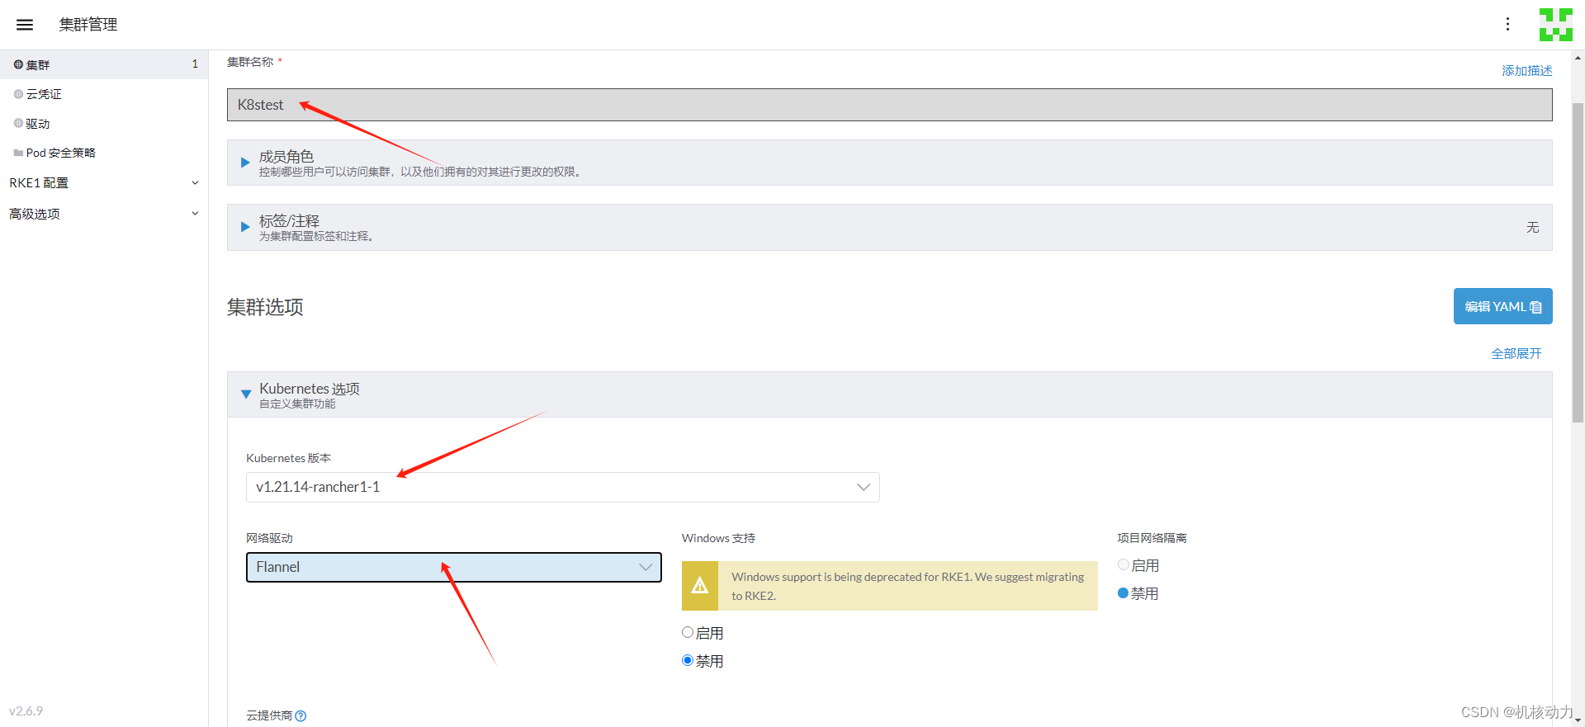Open Pod 安全策略 in sidebar
The image size is (1585, 727).
pos(104,153)
